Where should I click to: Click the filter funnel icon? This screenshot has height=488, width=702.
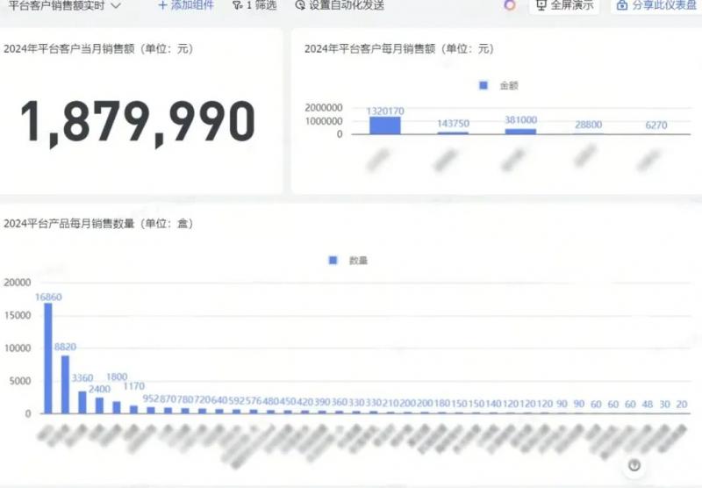[237, 5]
